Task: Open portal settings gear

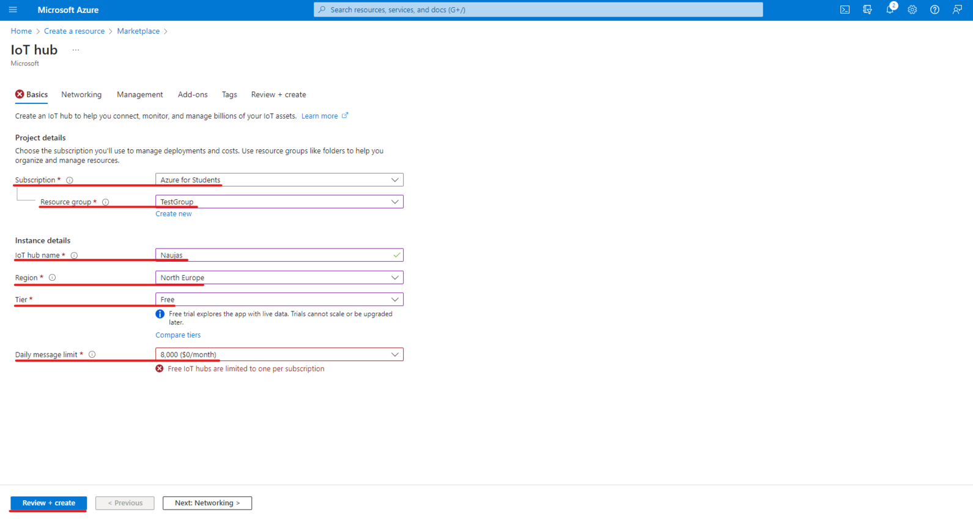Action: point(912,10)
